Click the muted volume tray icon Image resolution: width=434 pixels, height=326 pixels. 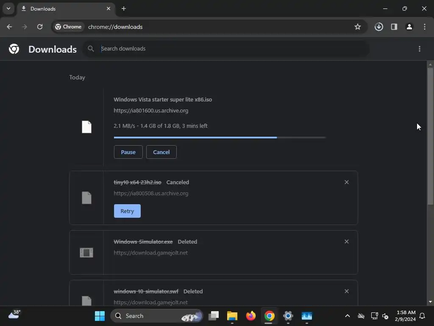(x=385, y=316)
